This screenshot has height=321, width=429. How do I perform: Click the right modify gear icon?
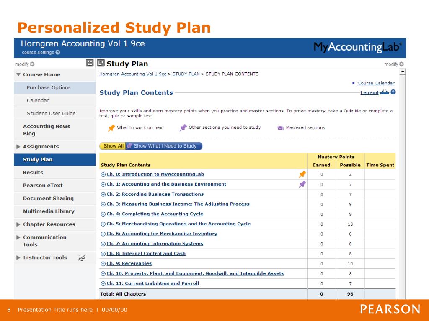point(401,64)
